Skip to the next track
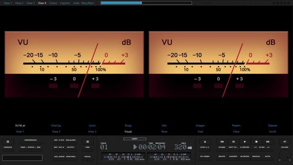This screenshot has width=293, height=165. 267,142
